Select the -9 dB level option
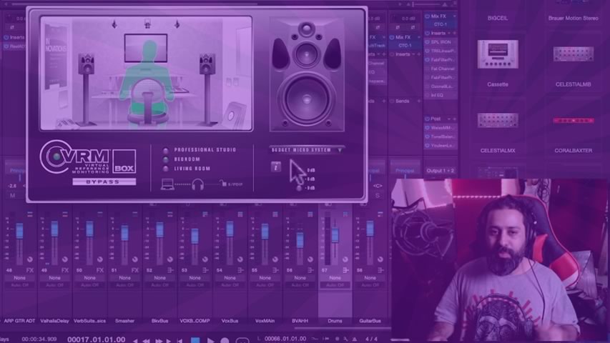The image size is (610, 343). (x=299, y=188)
